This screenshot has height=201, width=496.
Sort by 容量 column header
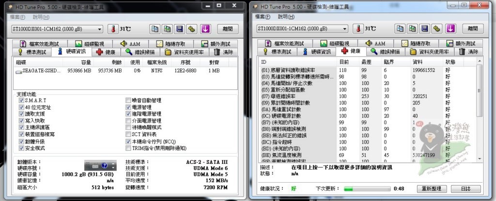pos(78,62)
